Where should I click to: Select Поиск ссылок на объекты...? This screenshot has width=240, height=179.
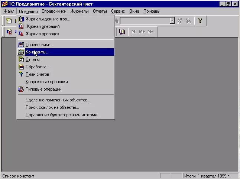coord(66,107)
